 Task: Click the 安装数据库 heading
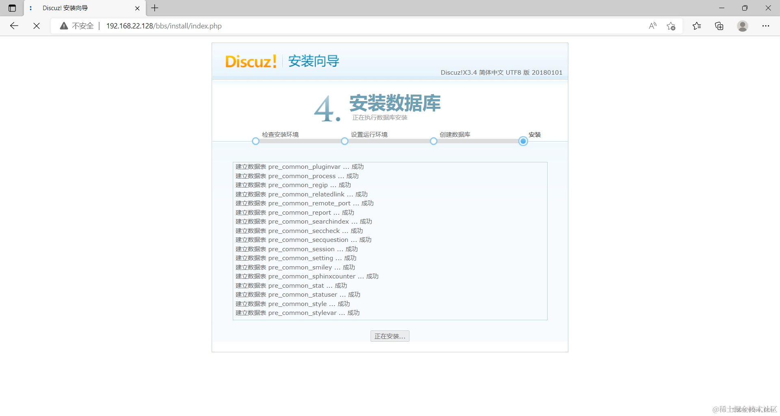tap(395, 103)
